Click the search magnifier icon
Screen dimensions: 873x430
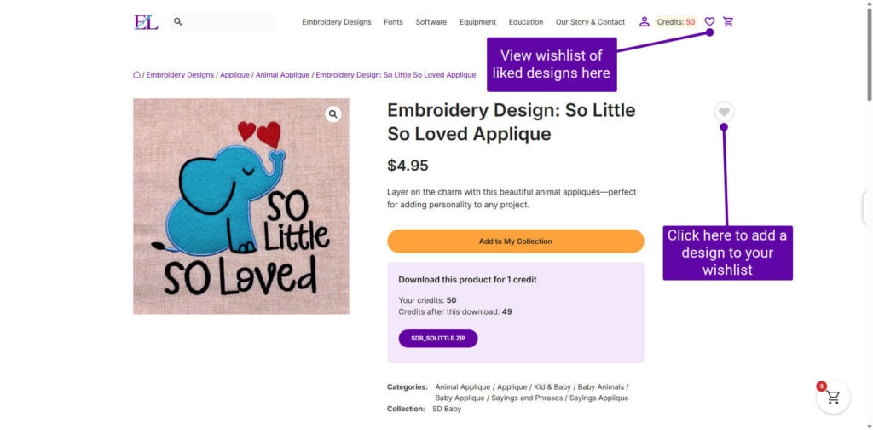178,22
